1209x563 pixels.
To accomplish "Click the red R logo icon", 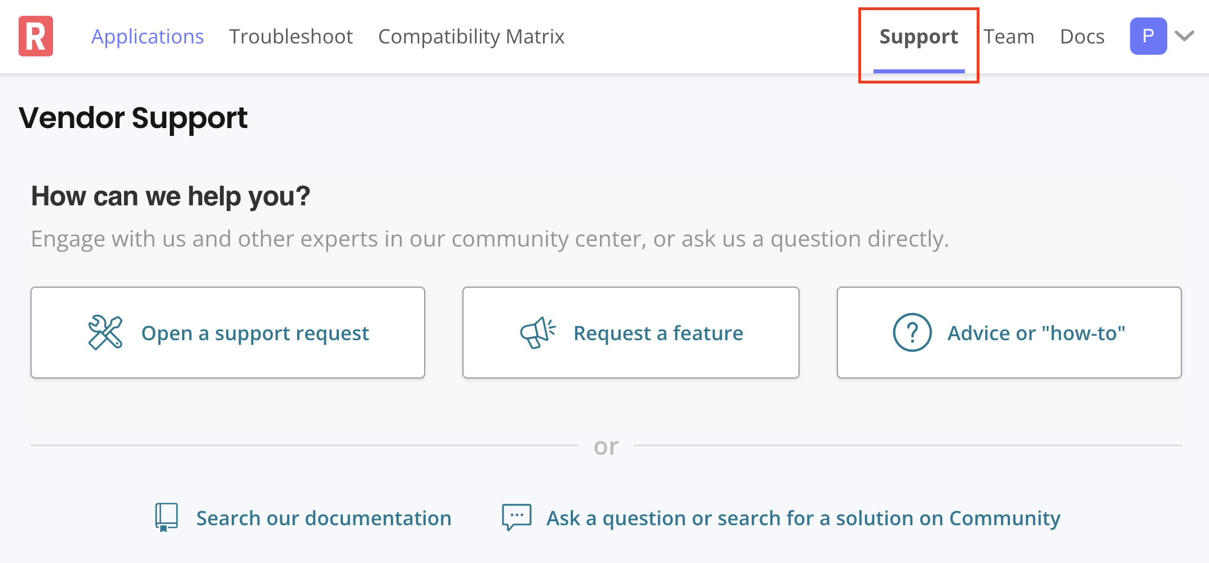I will pos(35,36).
